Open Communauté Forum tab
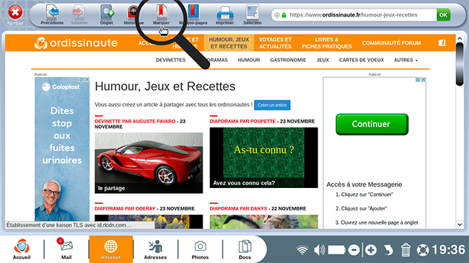469x263 pixels. 391,43
